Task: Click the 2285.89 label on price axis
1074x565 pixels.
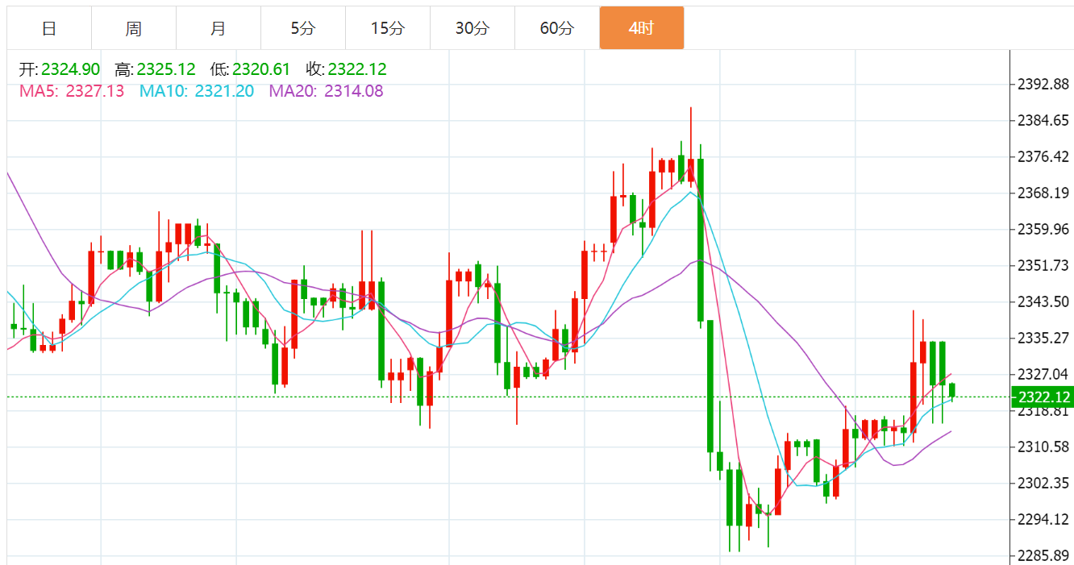Action: [x=1043, y=556]
